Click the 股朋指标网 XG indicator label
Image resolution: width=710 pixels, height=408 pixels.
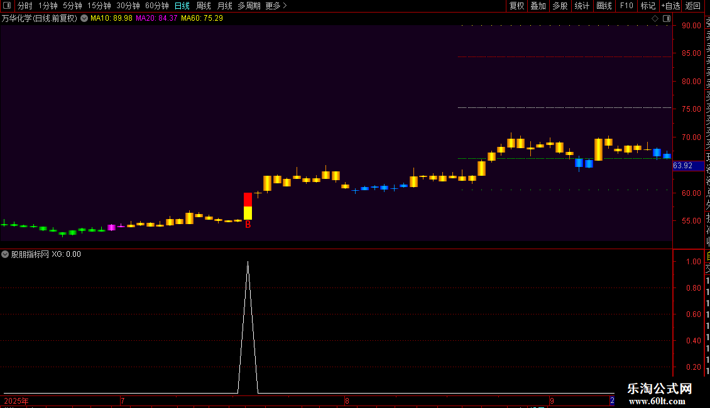tap(46, 254)
